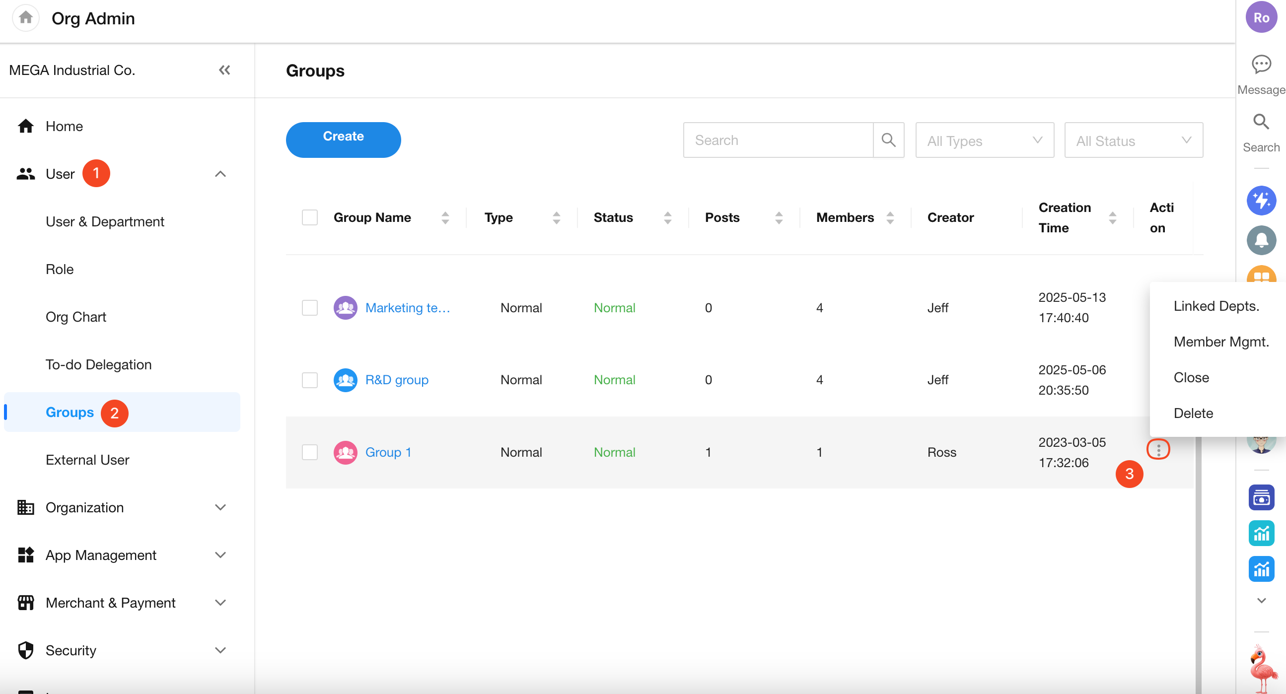This screenshot has height=694, width=1286.
Task: Open the teal chart app icon
Action: (1261, 533)
